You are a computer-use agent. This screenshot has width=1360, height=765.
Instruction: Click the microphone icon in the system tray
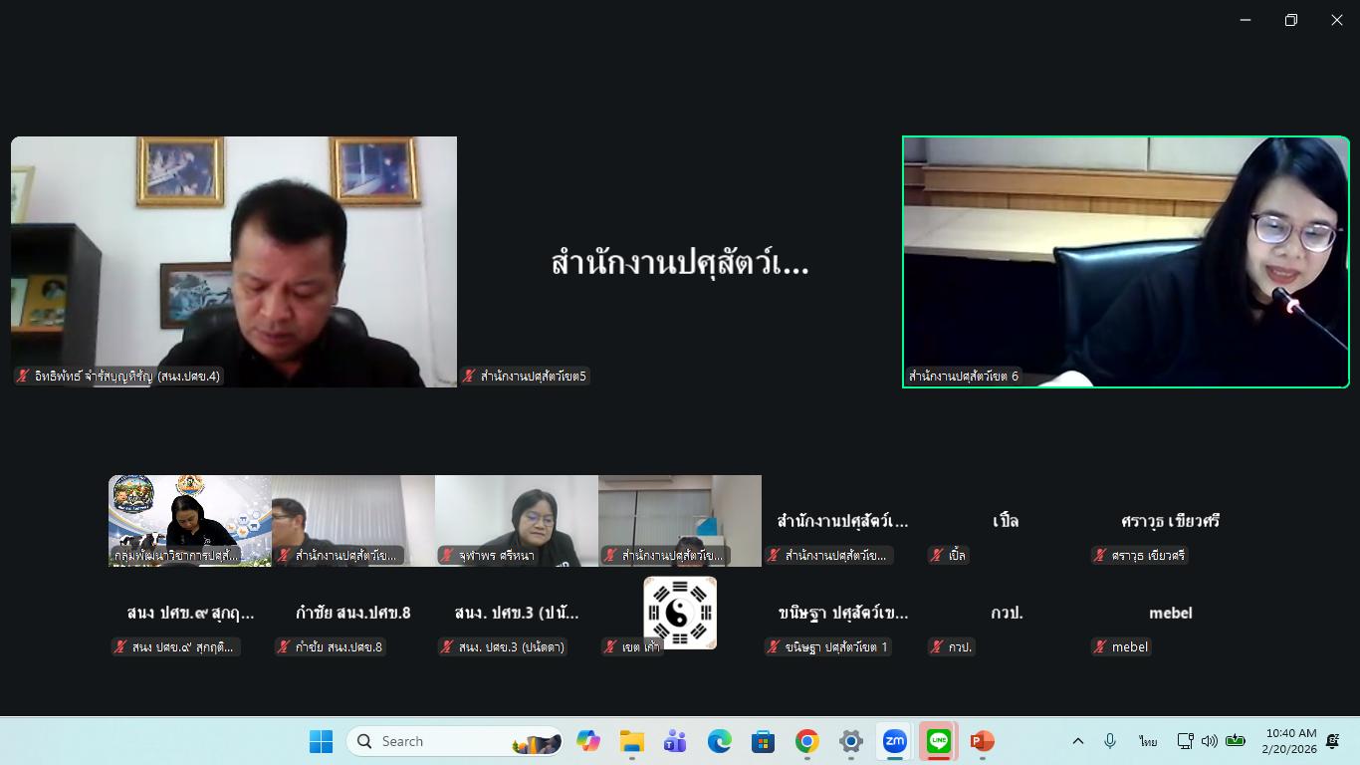pos(1110,741)
